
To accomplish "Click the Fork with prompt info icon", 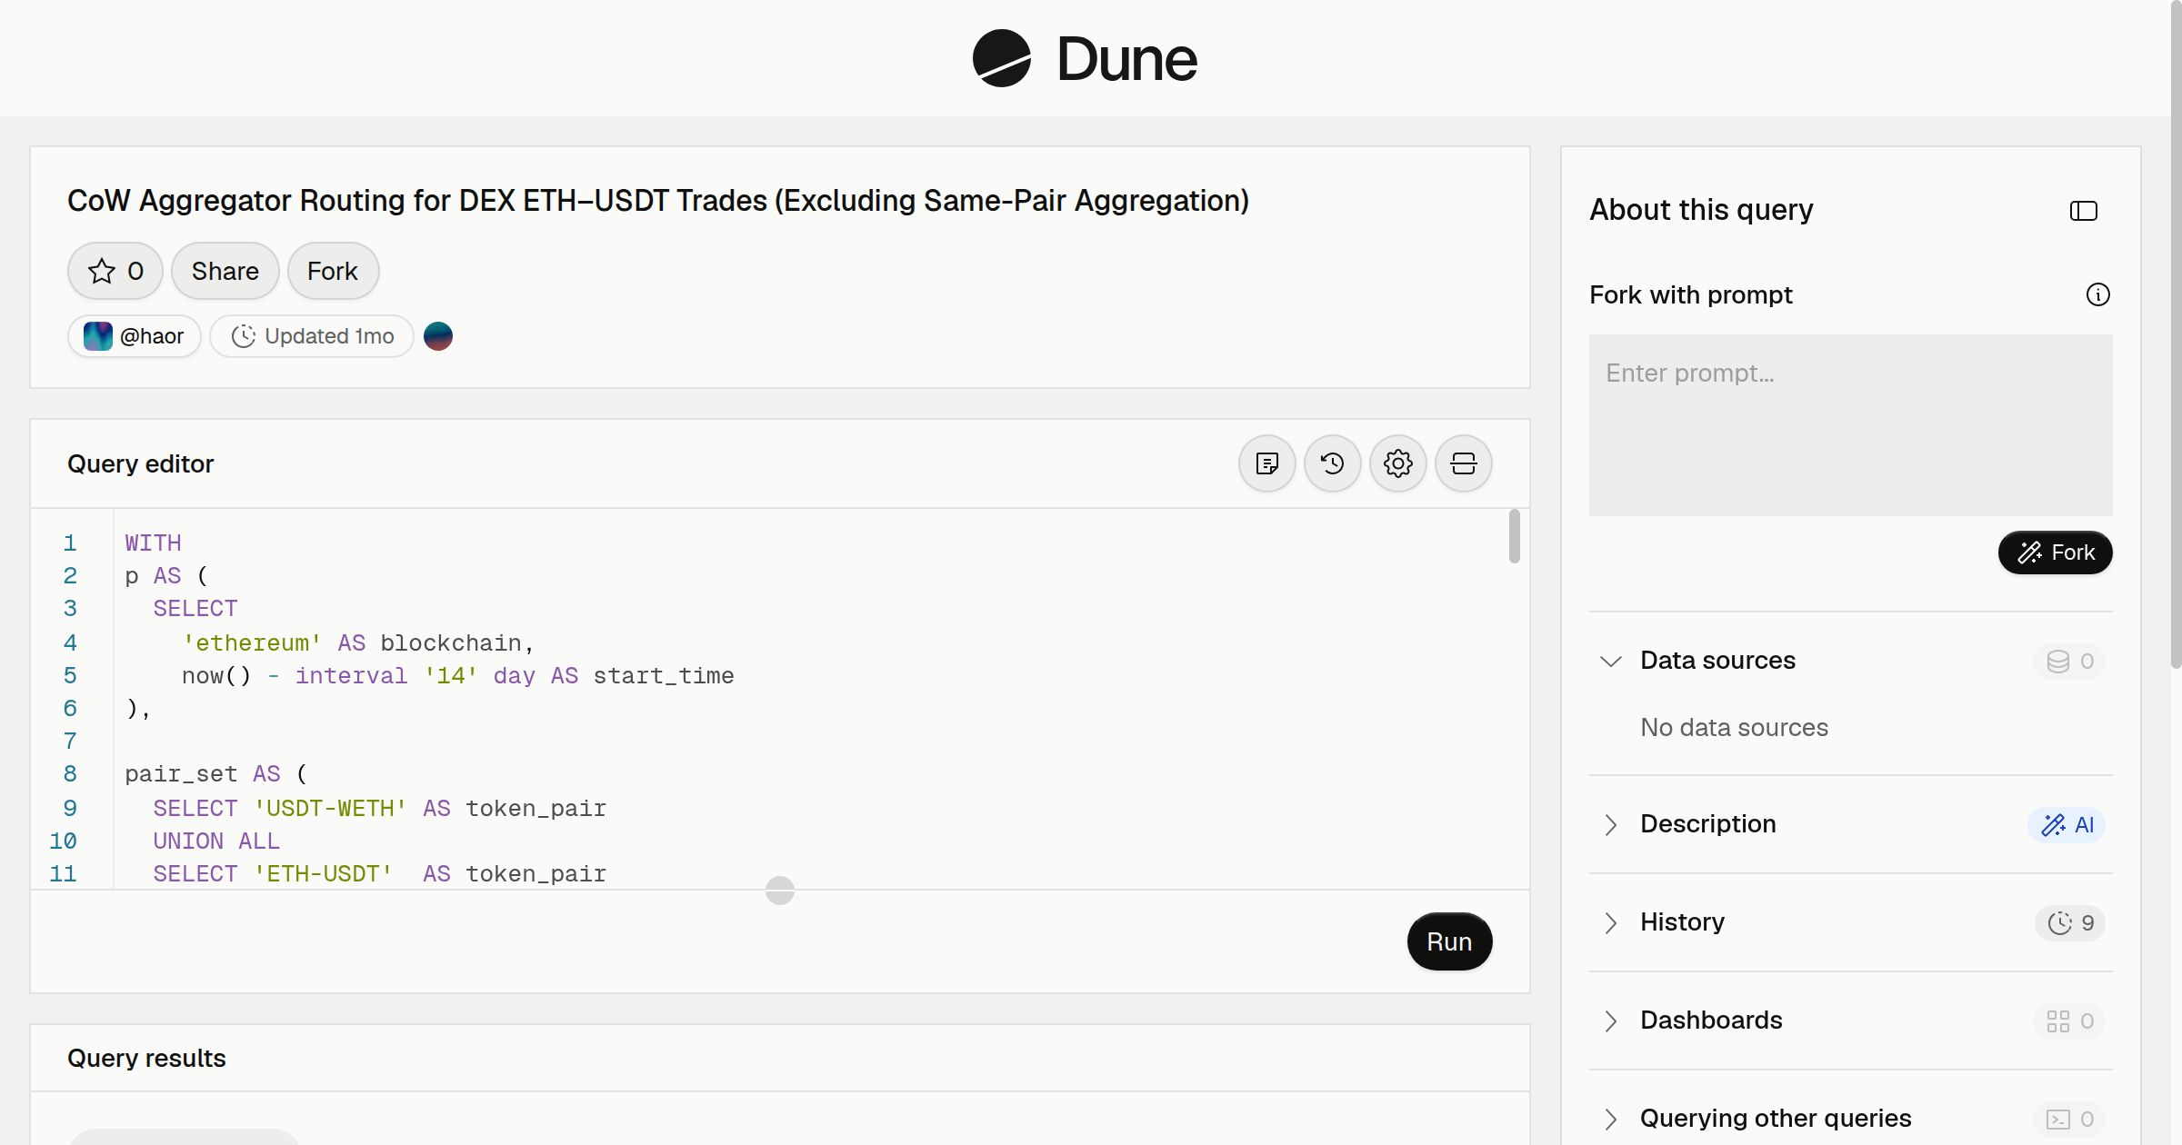I will pyautogui.click(x=2097, y=294).
